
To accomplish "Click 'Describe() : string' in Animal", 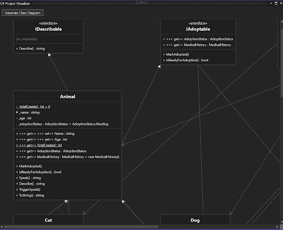I will click(x=30, y=184).
